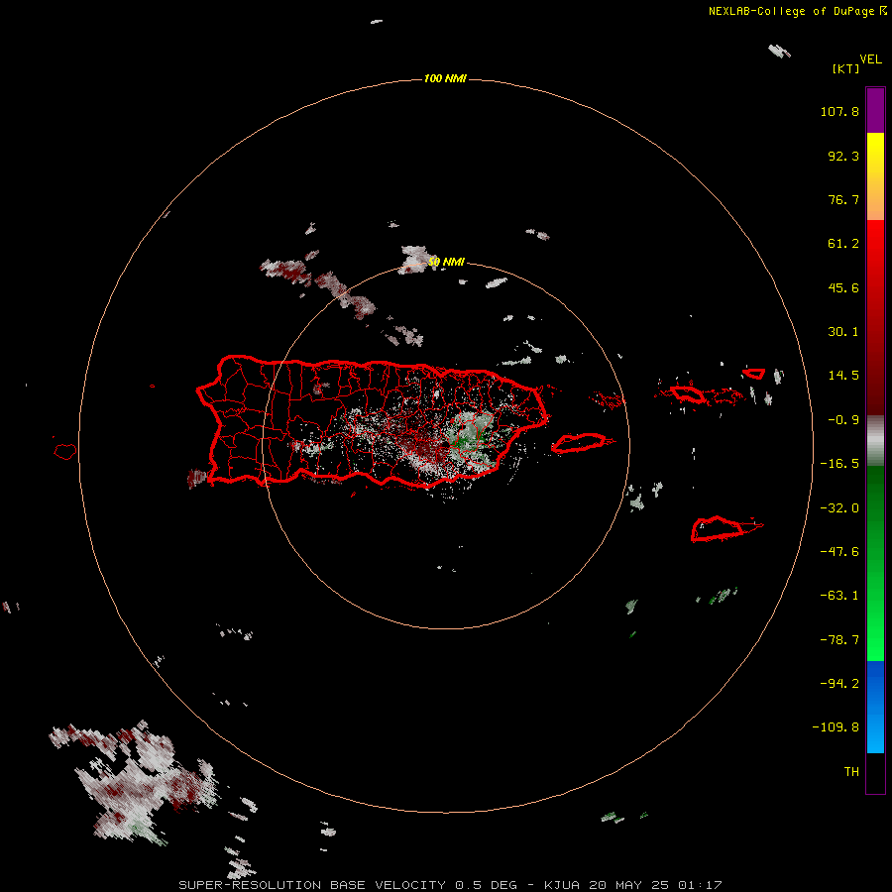Click the small Mona island outline at left
Image resolution: width=892 pixels, height=892 pixels.
click(65, 451)
